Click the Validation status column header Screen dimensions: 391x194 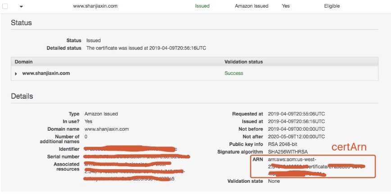pyautogui.click(x=244, y=62)
